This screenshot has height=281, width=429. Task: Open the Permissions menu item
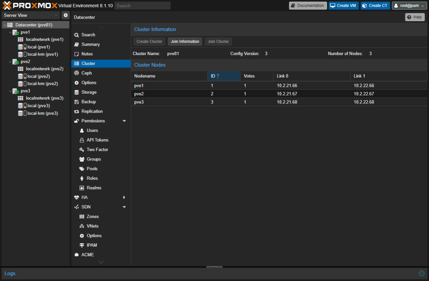[101, 121]
